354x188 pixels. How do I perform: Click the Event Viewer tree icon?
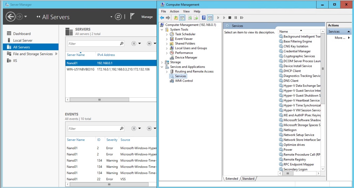(172, 39)
